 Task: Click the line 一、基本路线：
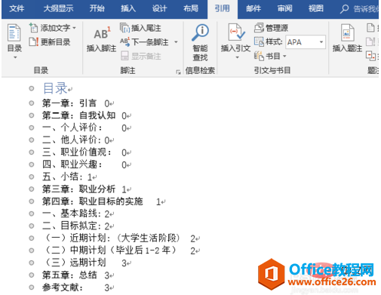(72, 214)
